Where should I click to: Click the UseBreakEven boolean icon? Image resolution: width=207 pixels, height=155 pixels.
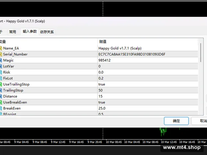[x=1, y=102]
